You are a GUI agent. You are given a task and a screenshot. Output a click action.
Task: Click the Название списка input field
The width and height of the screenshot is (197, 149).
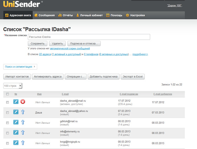pos(89,37)
